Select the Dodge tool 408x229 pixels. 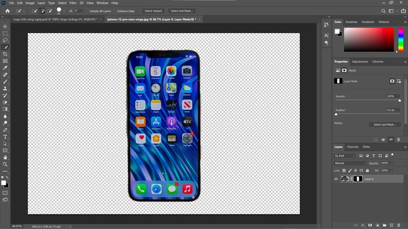(5, 123)
